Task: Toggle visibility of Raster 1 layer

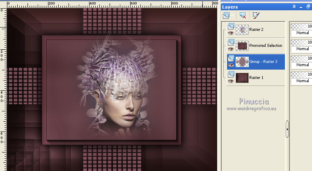Action: (x=231, y=81)
